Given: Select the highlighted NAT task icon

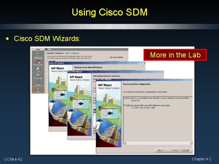Looking at the screenshot, I should pyautogui.click(x=38, y=90).
